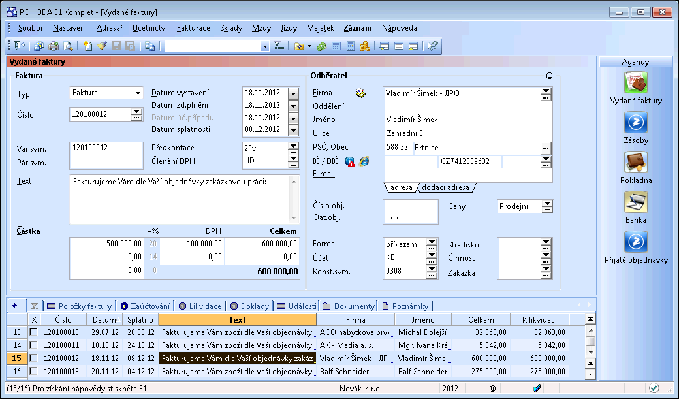679x399 pixels.
Task: Open the Záznam menu
Action: point(357,28)
